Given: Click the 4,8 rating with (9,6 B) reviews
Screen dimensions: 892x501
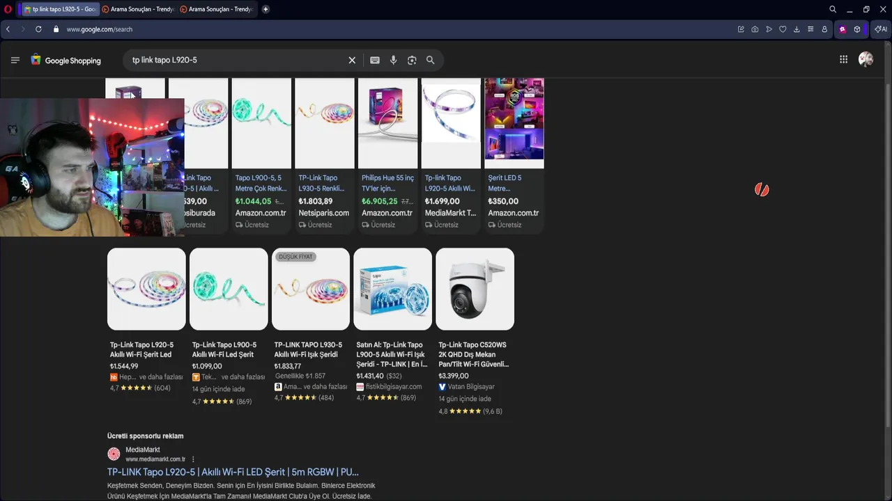Looking at the screenshot, I should pyautogui.click(x=470, y=411).
